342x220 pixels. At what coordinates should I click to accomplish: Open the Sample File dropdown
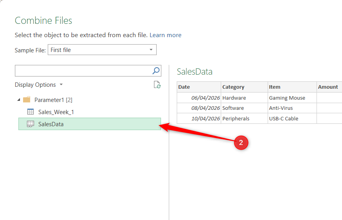[102, 50]
